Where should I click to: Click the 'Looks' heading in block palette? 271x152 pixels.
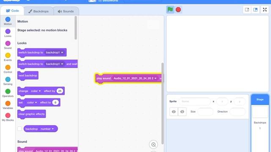[x=22, y=43]
